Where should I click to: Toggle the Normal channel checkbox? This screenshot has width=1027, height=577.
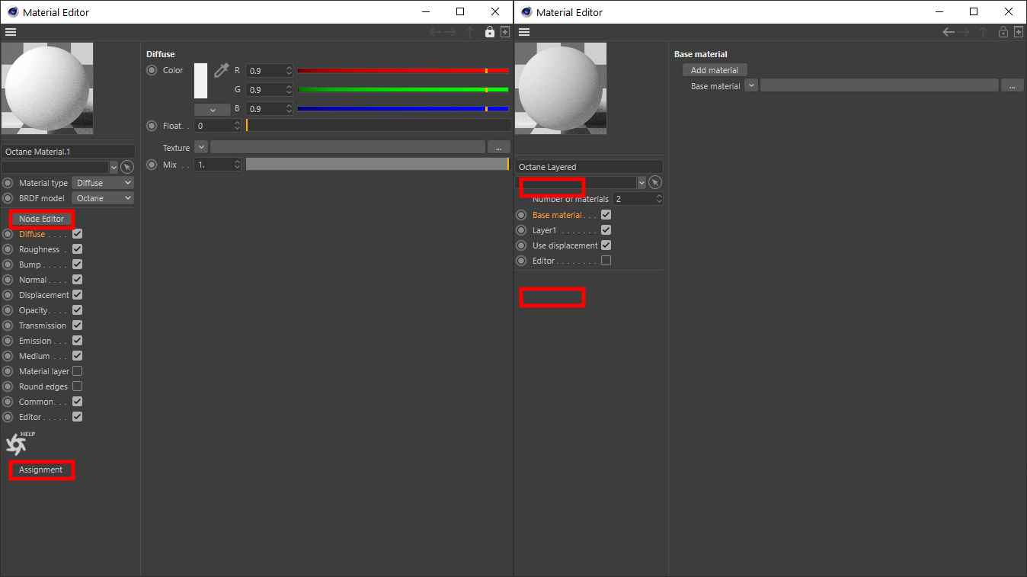coord(77,280)
